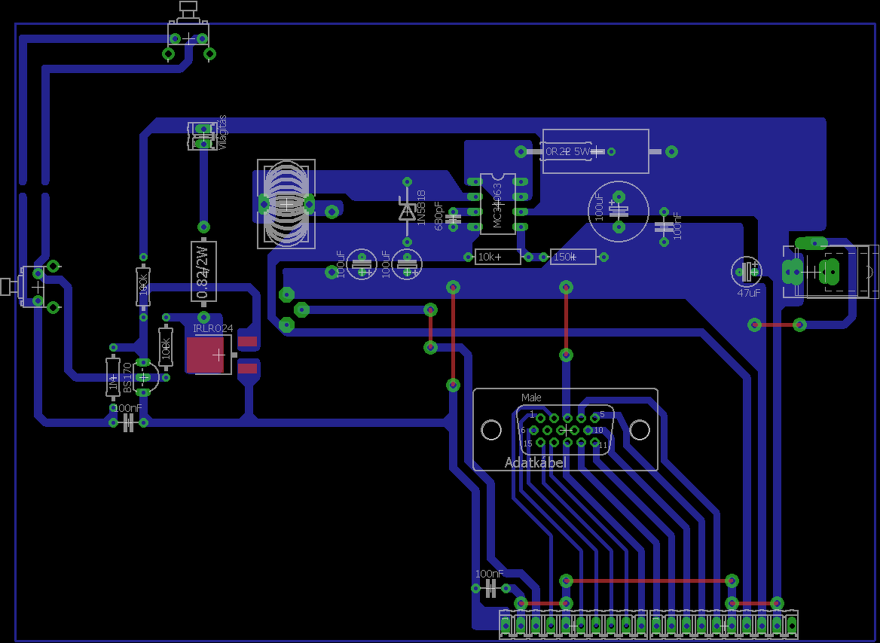Viewport: 880px width, 643px height.
Task: Select long red jumper wire above terminal blocks
Action: tap(649, 581)
